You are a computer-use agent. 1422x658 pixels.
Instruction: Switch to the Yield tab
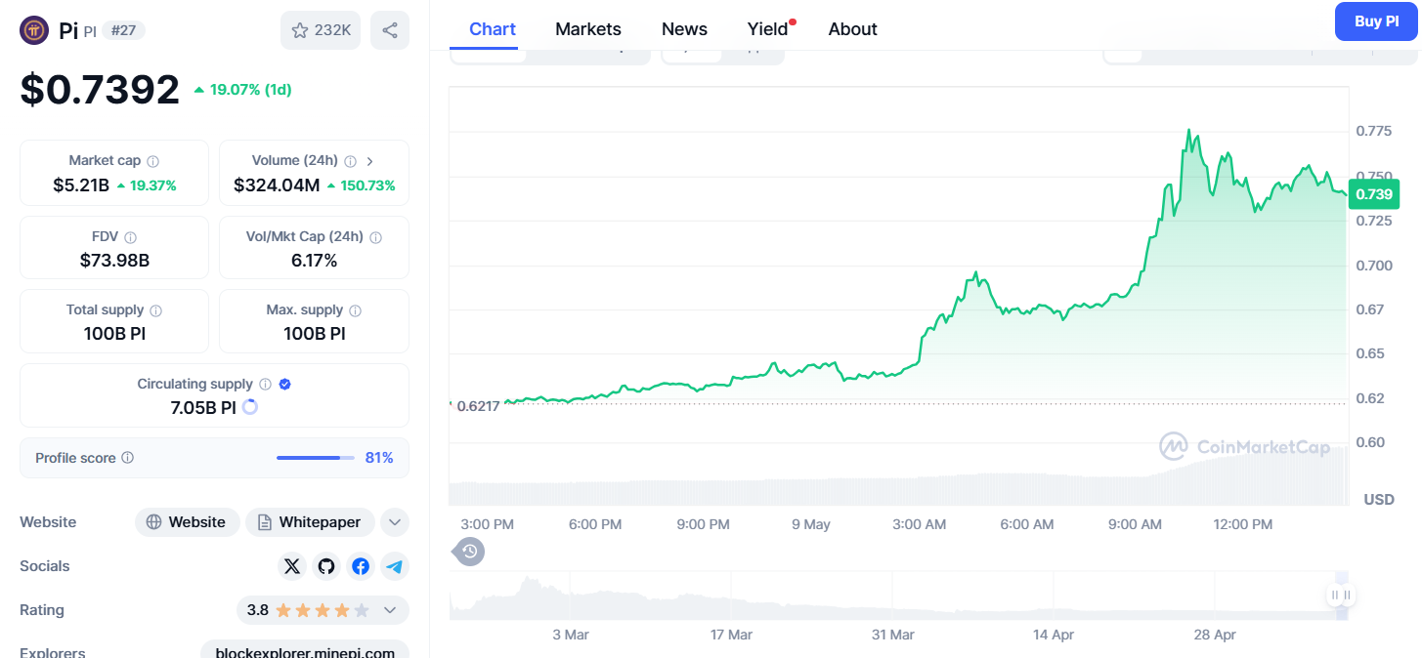[x=768, y=29]
